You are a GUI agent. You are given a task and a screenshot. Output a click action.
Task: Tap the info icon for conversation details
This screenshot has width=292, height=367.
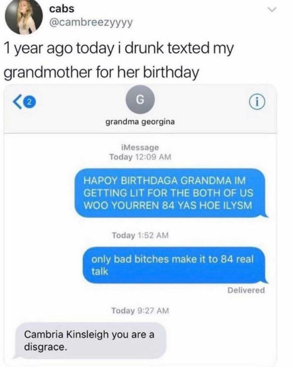tap(257, 102)
